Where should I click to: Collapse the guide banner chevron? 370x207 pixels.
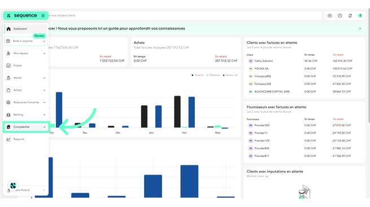coord(360,29)
